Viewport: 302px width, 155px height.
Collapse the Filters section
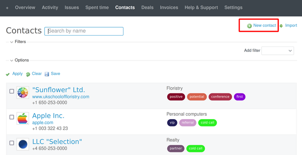click(x=12, y=42)
